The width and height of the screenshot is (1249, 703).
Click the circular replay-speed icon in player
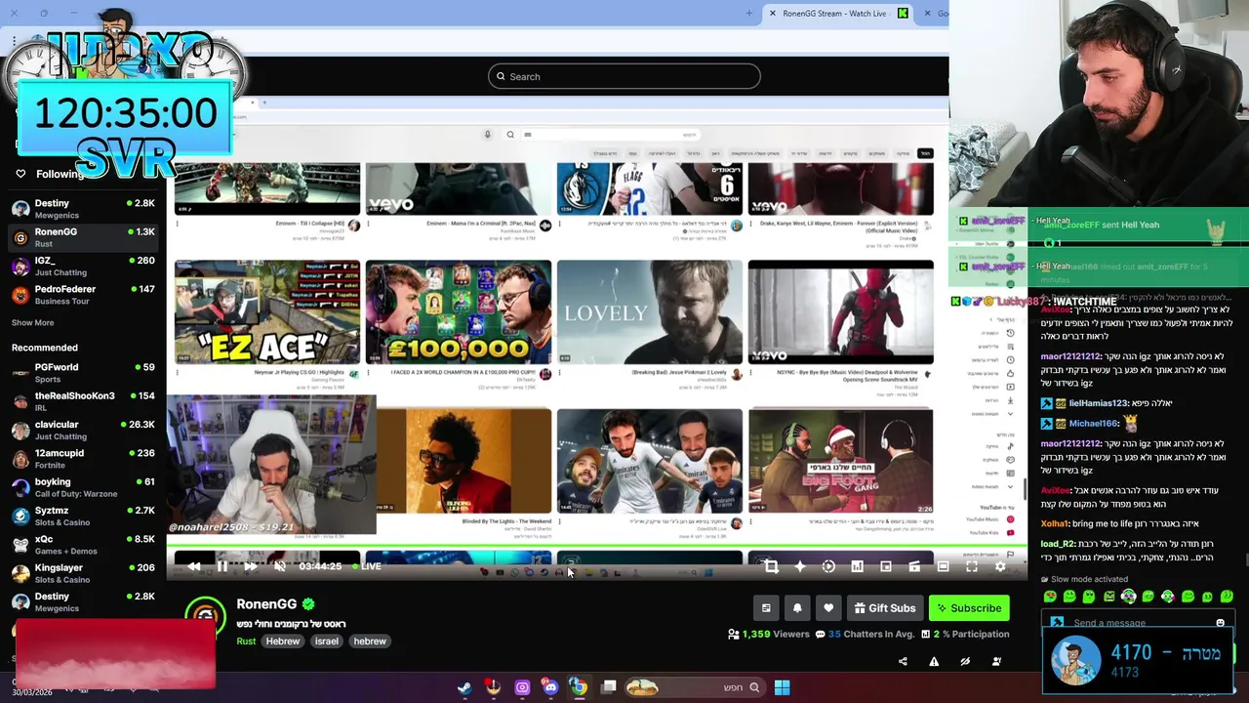click(x=828, y=566)
